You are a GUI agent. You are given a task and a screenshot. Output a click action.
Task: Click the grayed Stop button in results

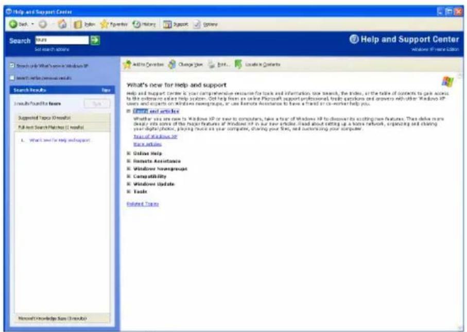97,103
